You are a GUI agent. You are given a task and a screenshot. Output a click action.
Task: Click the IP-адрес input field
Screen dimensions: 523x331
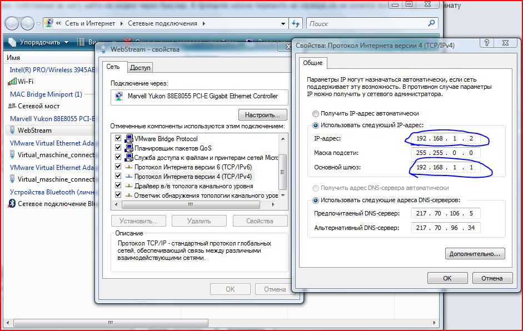coord(446,138)
